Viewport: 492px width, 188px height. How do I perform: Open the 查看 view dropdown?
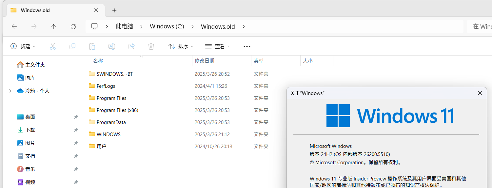(x=218, y=46)
